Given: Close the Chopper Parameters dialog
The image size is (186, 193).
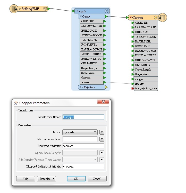Looking at the screenshot, I should pyautogui.click(x=103, y=102).
